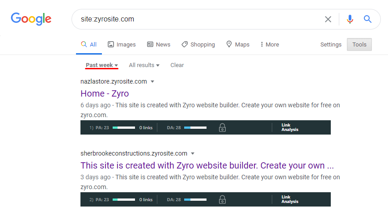This screenshot has width=388, height=211.
Task: Open the Past week time filter dropdown
Action: pos(102,65)
